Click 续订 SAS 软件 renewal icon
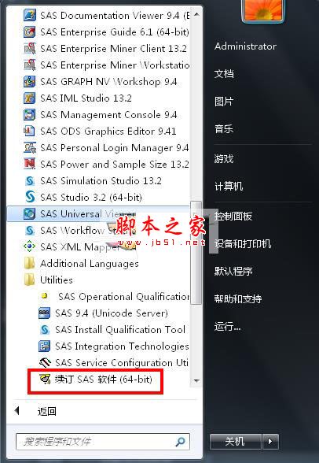The width and height of the screenshot is (319, 463). 45,379
